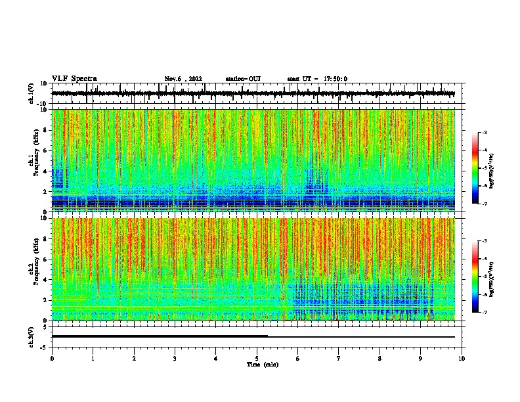
Task: Click the "ch.3(V)" axis label
Action: (x=32, y=337)
